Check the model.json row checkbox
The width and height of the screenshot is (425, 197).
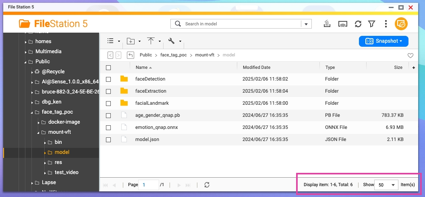[x=108, y=140]
